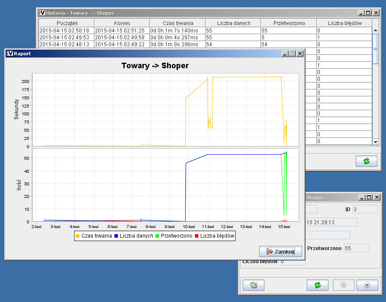Select the duration cell 0d 0h 1m 7s 140ms
This screenshot has width=386, height=302.
click(x=177, y=31)
